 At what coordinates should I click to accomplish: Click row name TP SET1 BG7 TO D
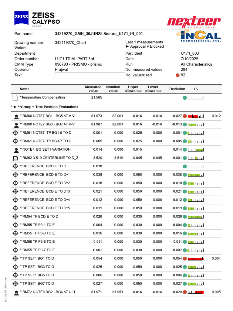(x=37, y=284)
